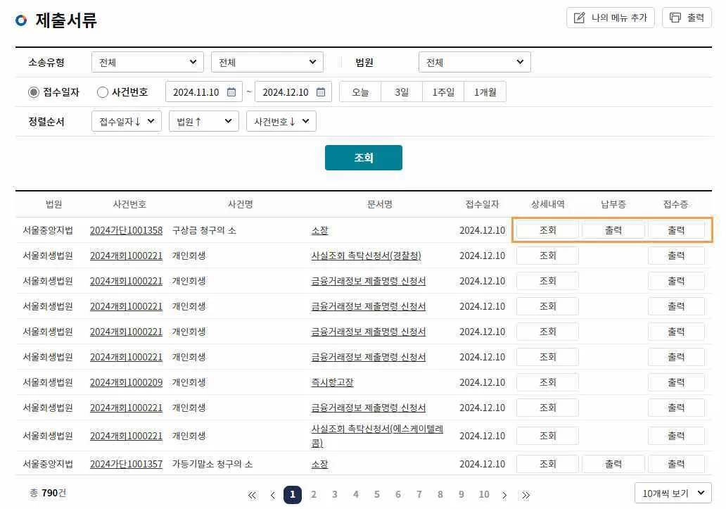Go to page 2

pyautogui.click(x=314, y=494)
